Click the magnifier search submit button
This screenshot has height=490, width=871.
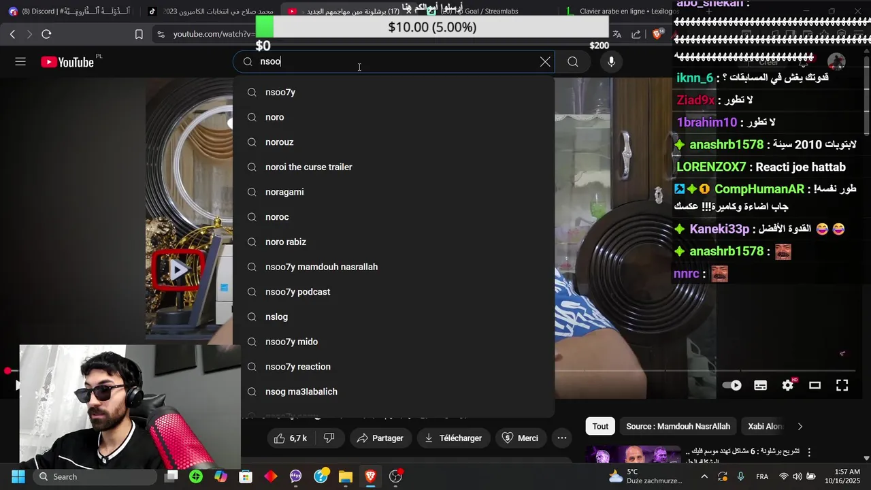[573, 62]
